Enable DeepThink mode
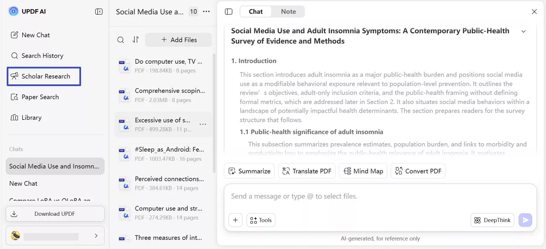 coord(492,220)
